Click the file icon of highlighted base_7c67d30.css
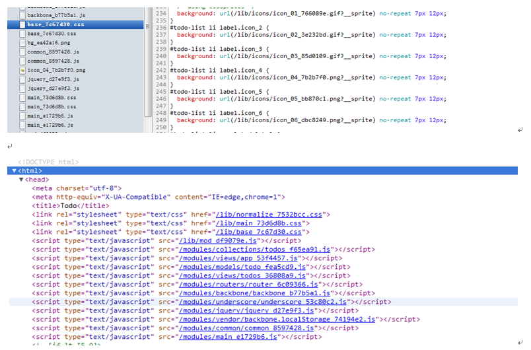531x350 pixels. point(22,24)
